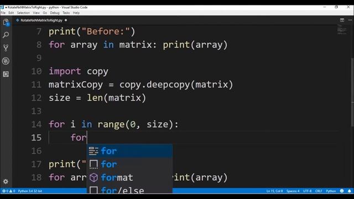Open the Go menu
This screenshot has height=199, width=354.
pos(45,13)
